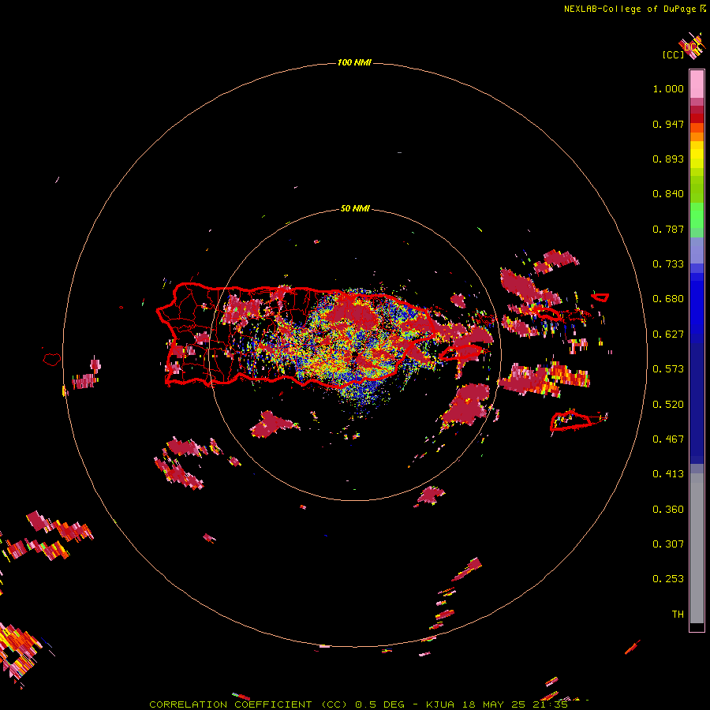
Task: Click the 0.467 scale value
Action: (x=668, y=439)
